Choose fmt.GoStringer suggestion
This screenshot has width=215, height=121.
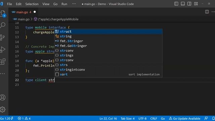point(108,46)
